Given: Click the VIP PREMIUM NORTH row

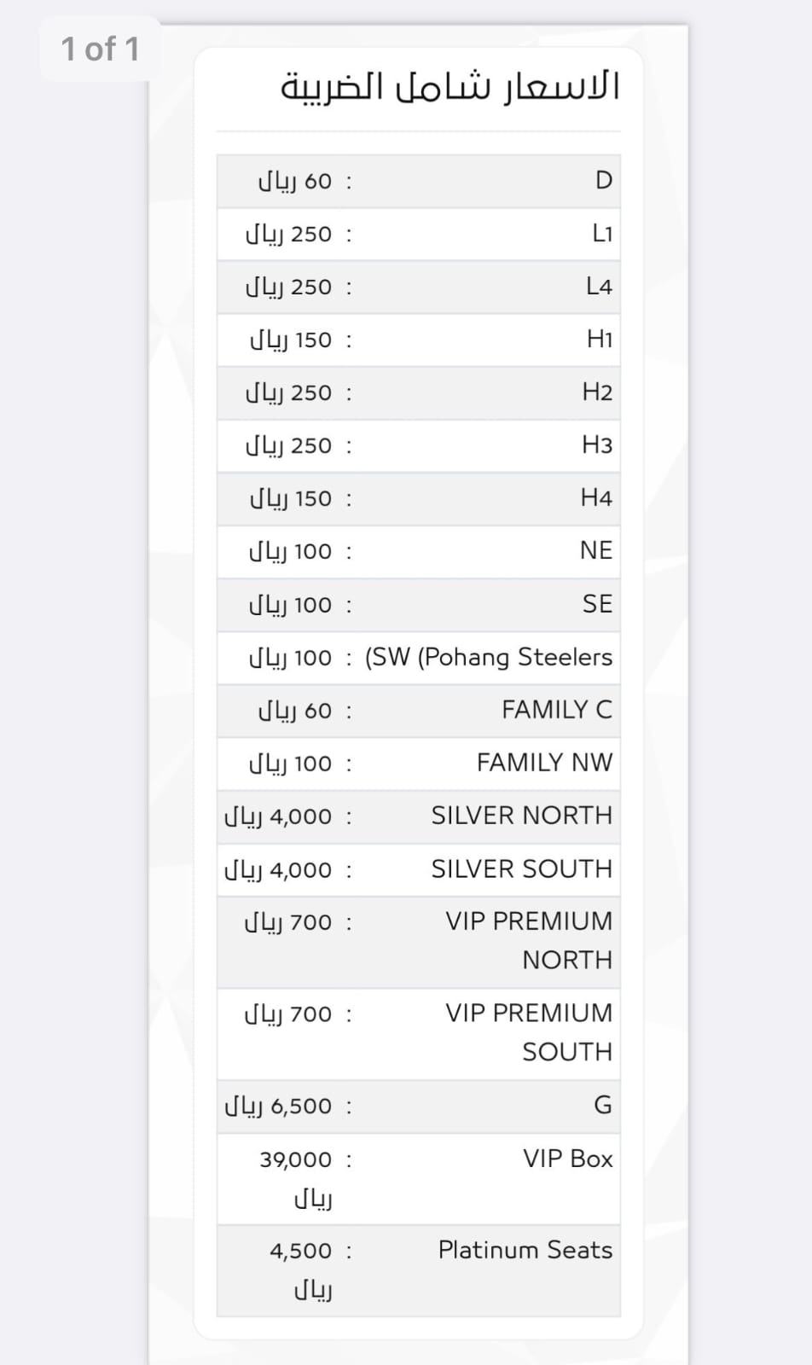Looking at the screenshot, I should [418, 941].
